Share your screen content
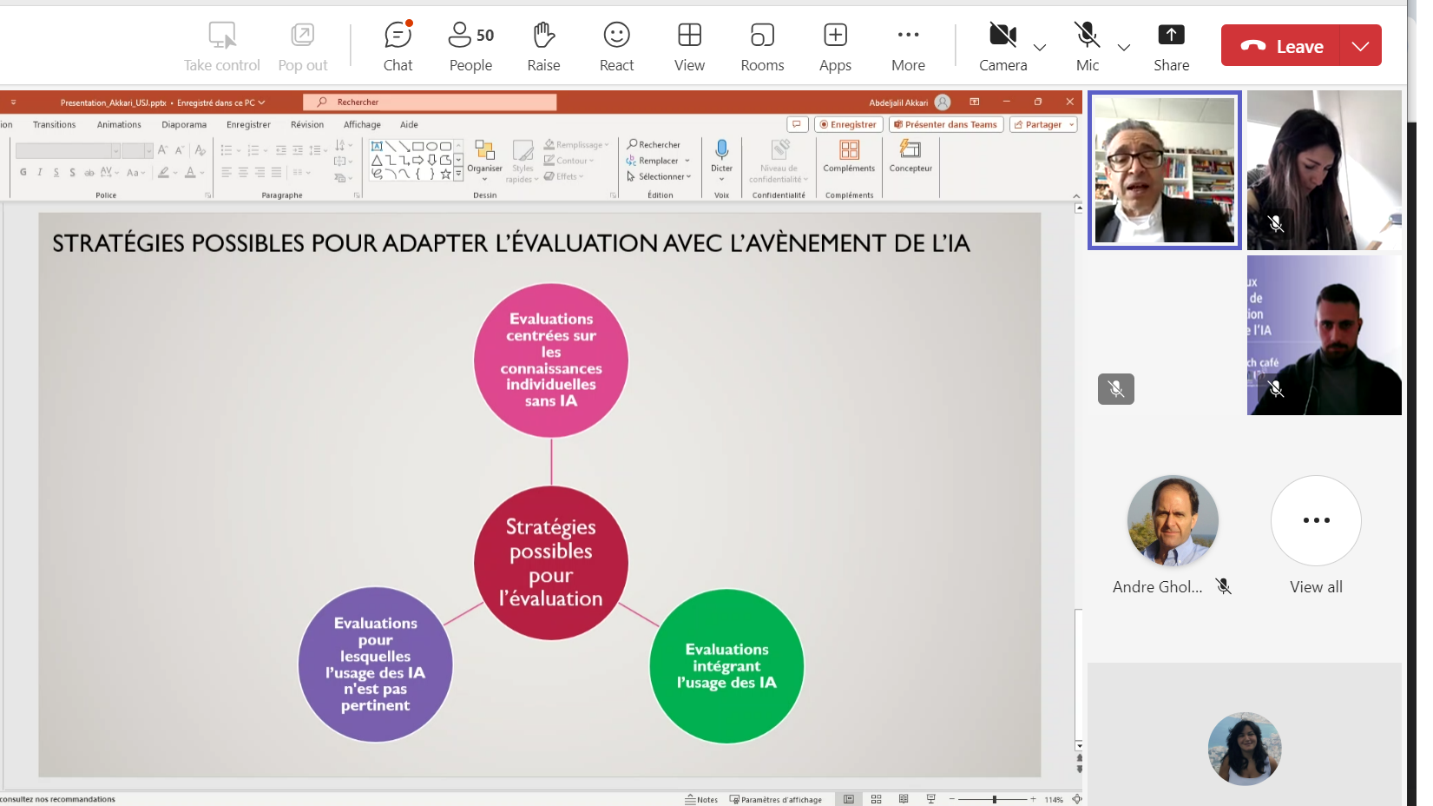This screenshot has width=1433, height=806. click(x=1171, y=47)
